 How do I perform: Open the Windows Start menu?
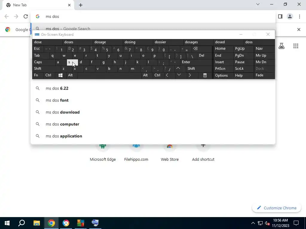pos(7,223)
